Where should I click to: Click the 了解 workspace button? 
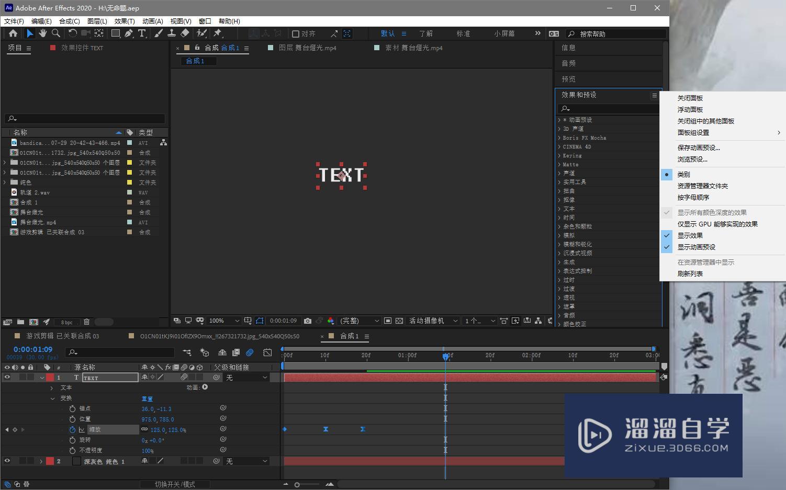coord(425,33)
